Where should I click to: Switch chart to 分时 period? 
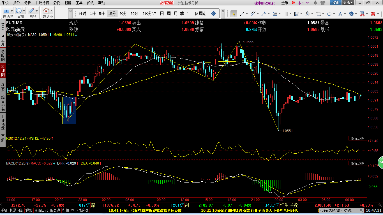tap(82, 13)
